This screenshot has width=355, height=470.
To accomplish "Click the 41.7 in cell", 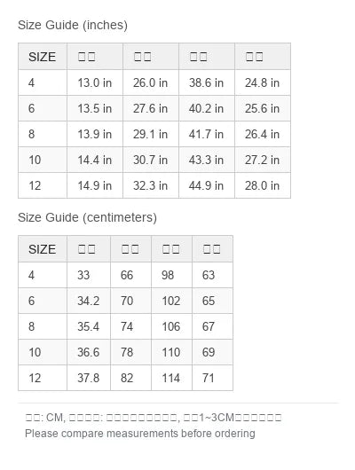I will (x=207, y=134).
